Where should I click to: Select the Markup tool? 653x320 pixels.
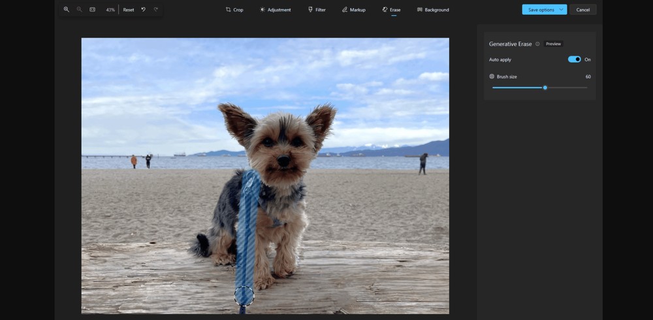[x=353, y=10]
